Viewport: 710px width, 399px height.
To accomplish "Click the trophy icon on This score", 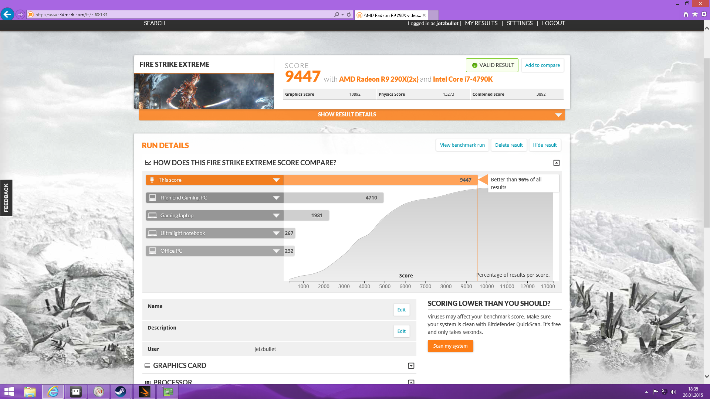I will [152, 180].
